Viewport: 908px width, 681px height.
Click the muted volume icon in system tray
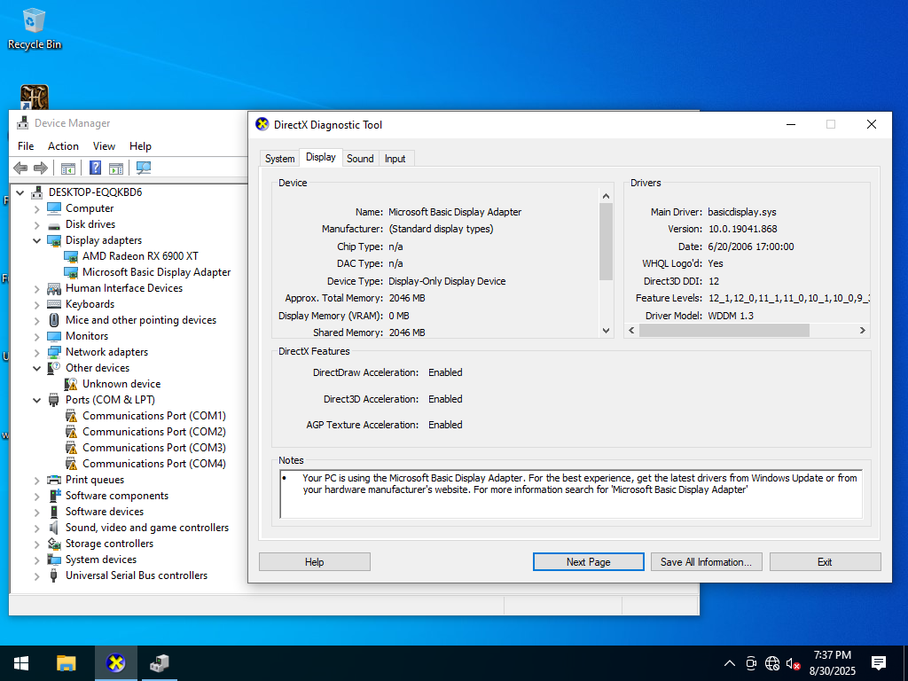794,663
